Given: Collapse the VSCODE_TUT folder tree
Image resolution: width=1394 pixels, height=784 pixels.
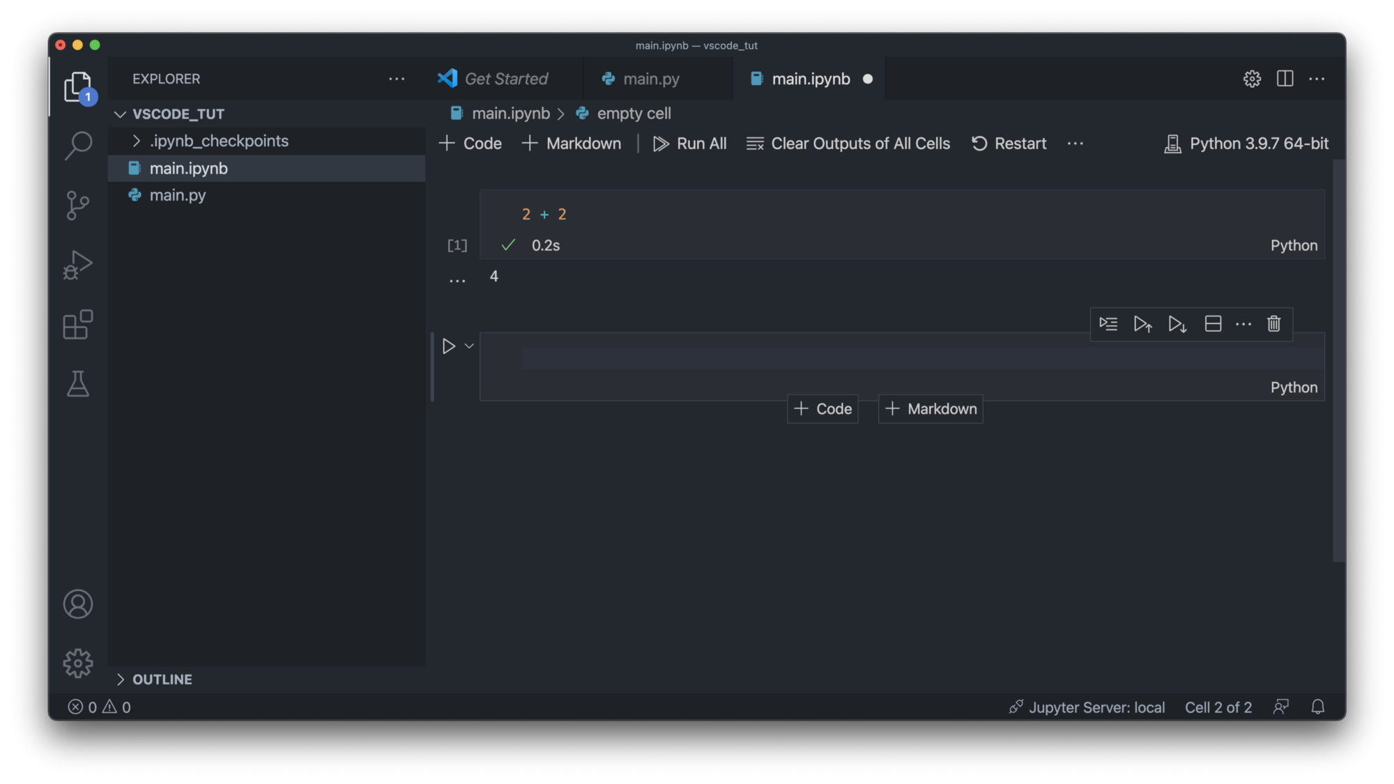Looking at the screenshot, I should click(120, 114).
